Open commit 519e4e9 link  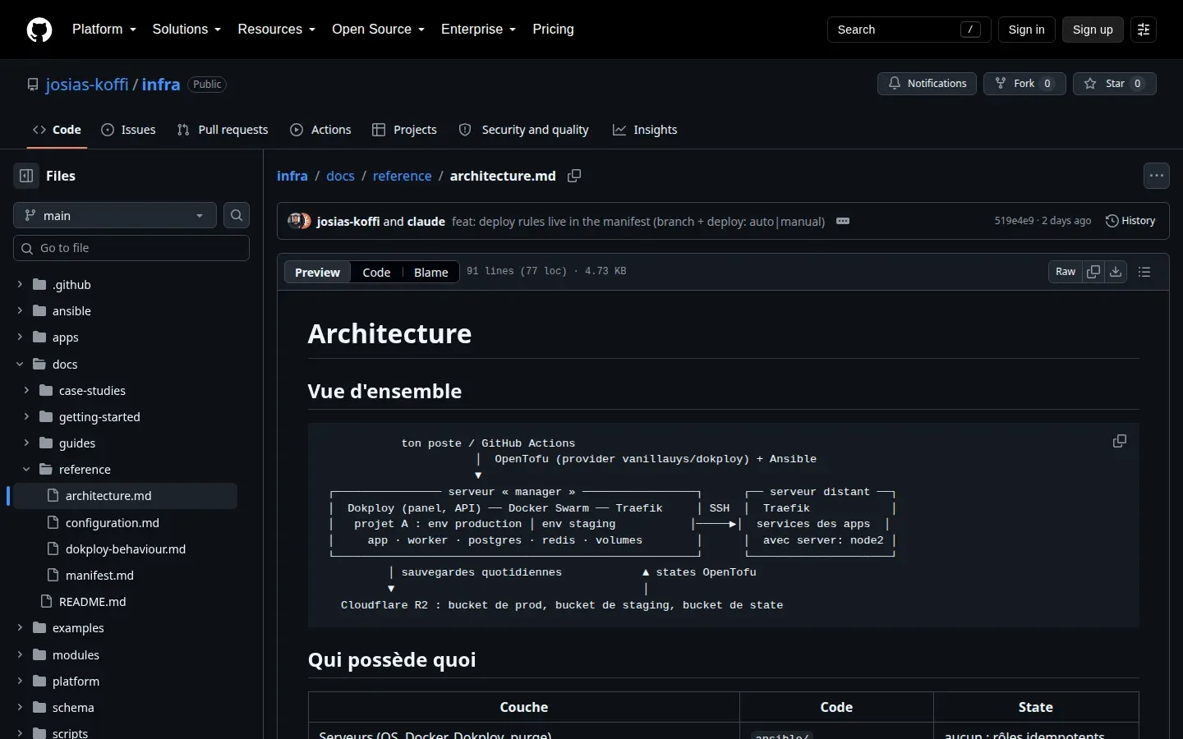[x=1014, y=221]
